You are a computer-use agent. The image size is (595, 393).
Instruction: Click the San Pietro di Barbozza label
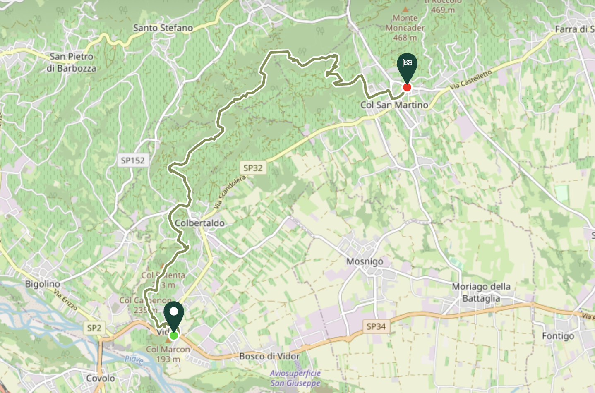click(71, 62)
